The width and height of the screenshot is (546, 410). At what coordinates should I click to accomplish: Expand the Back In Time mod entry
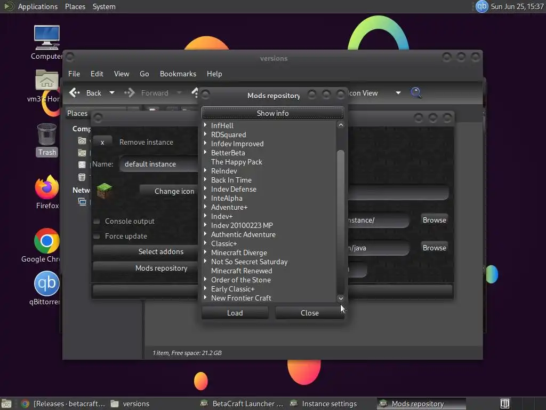click(x=205, y=179)
